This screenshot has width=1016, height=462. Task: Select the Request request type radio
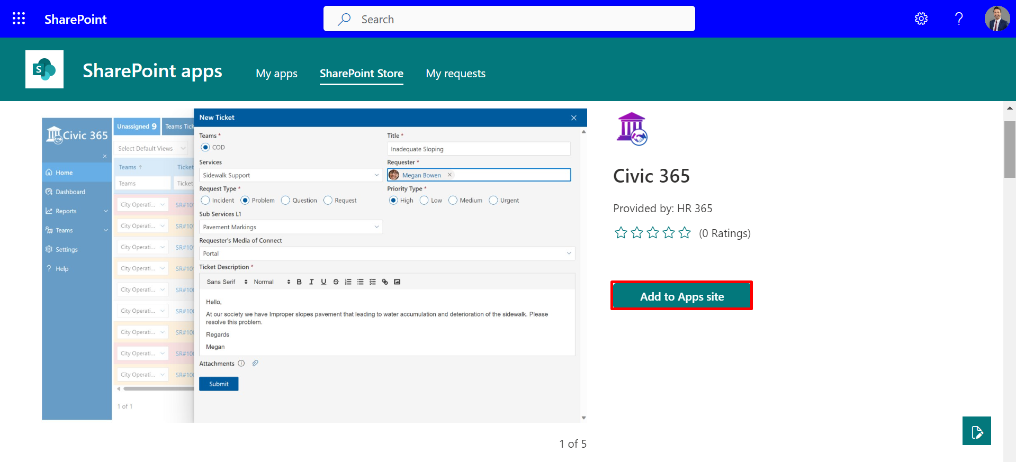[x=328, y=200]
